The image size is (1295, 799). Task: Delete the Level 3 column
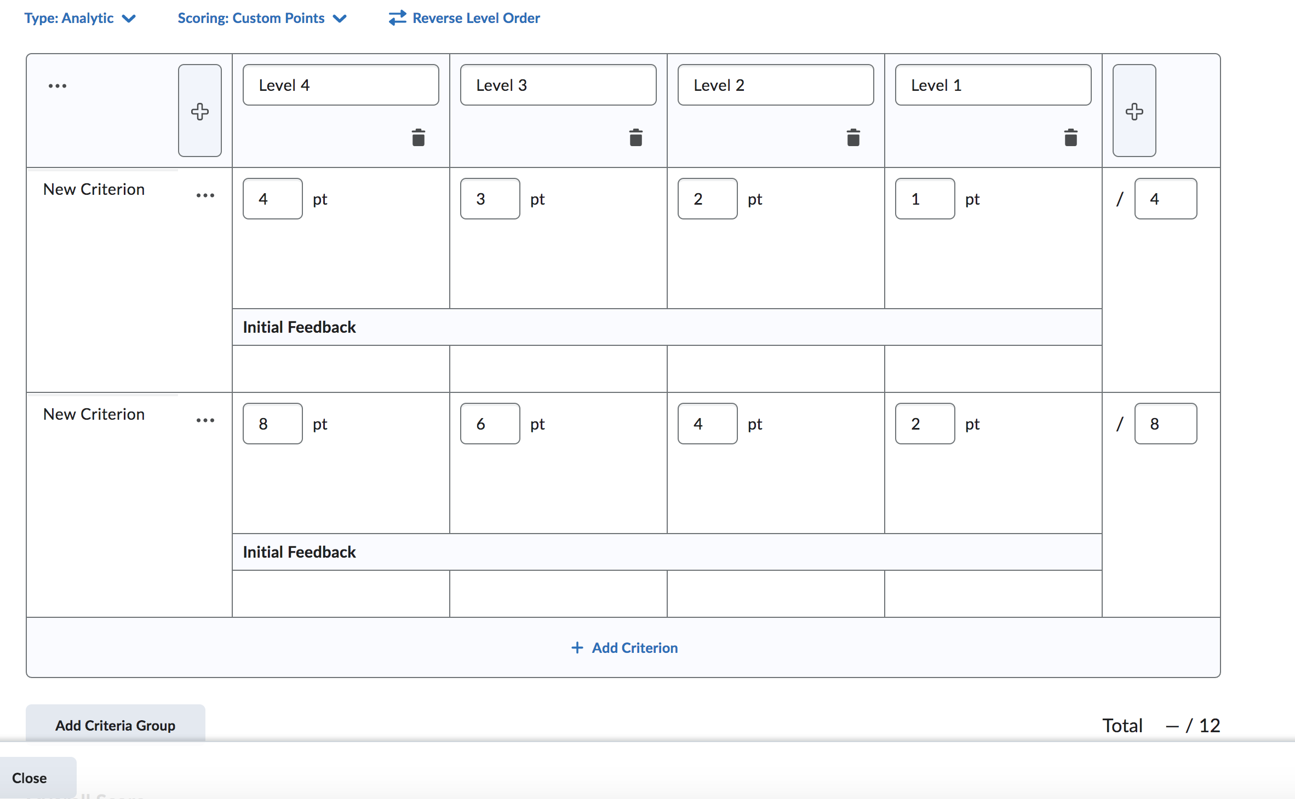(635, 137)
